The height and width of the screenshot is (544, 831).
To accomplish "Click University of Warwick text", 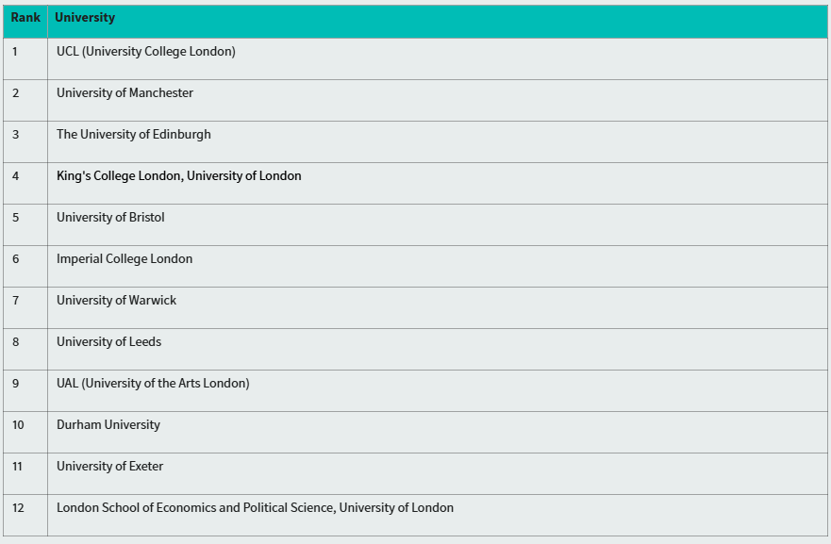I will (117, 301).
